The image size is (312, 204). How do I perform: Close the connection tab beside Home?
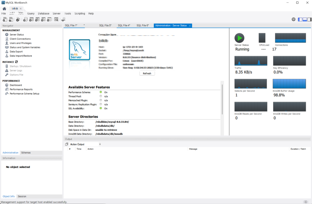21,9
